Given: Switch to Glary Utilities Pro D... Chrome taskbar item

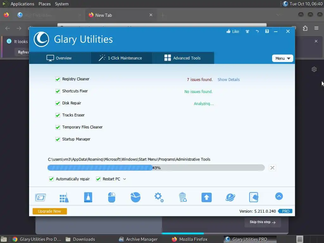Looking at the screenshot, I should [x=37, y=239].
